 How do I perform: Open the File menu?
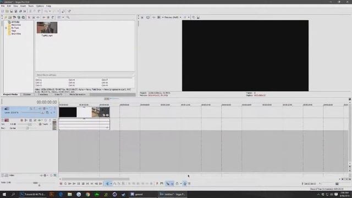pyautogui.click(x=3, y=6)
